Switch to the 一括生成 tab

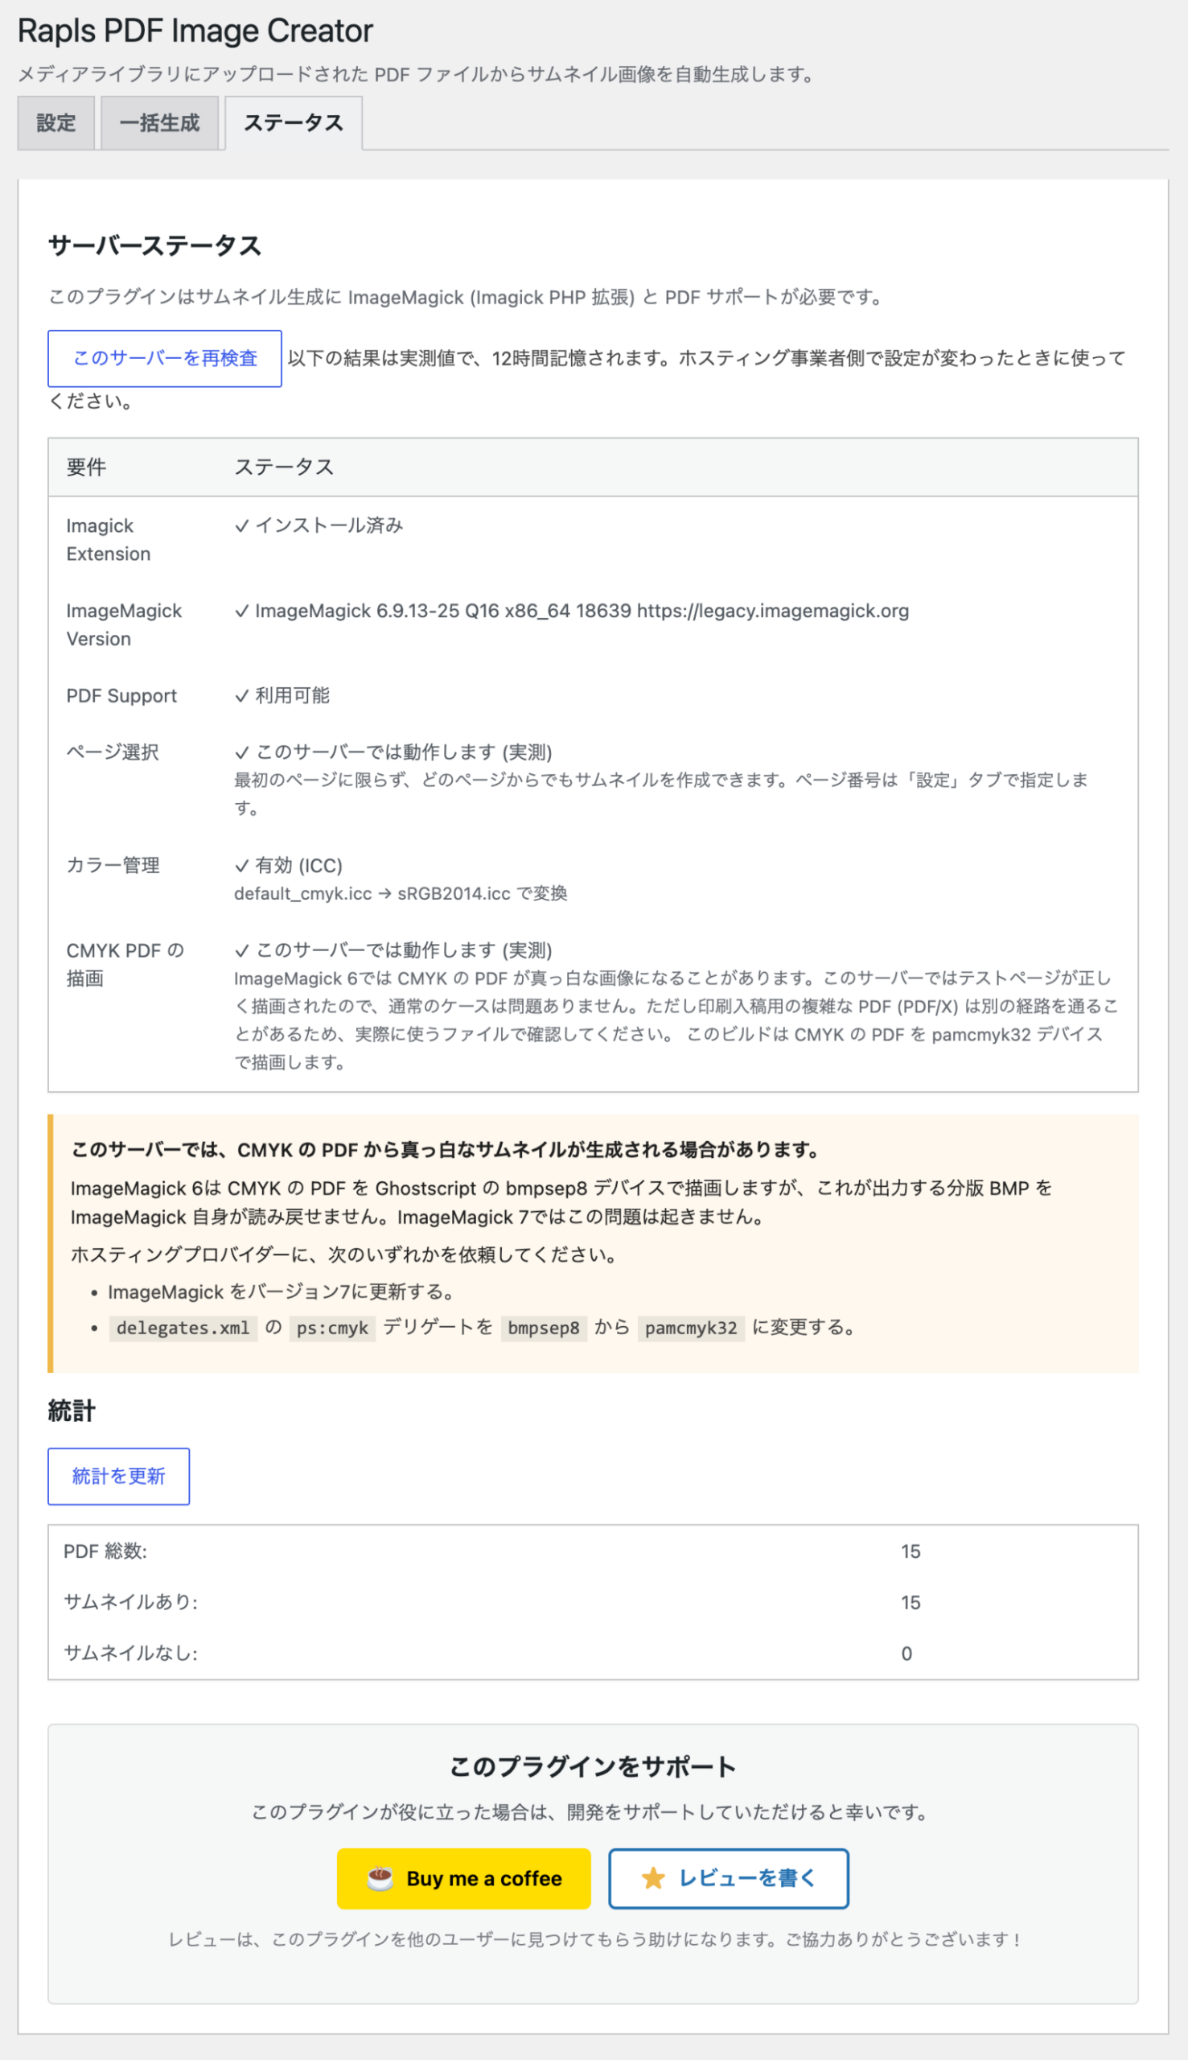[160, 123]
